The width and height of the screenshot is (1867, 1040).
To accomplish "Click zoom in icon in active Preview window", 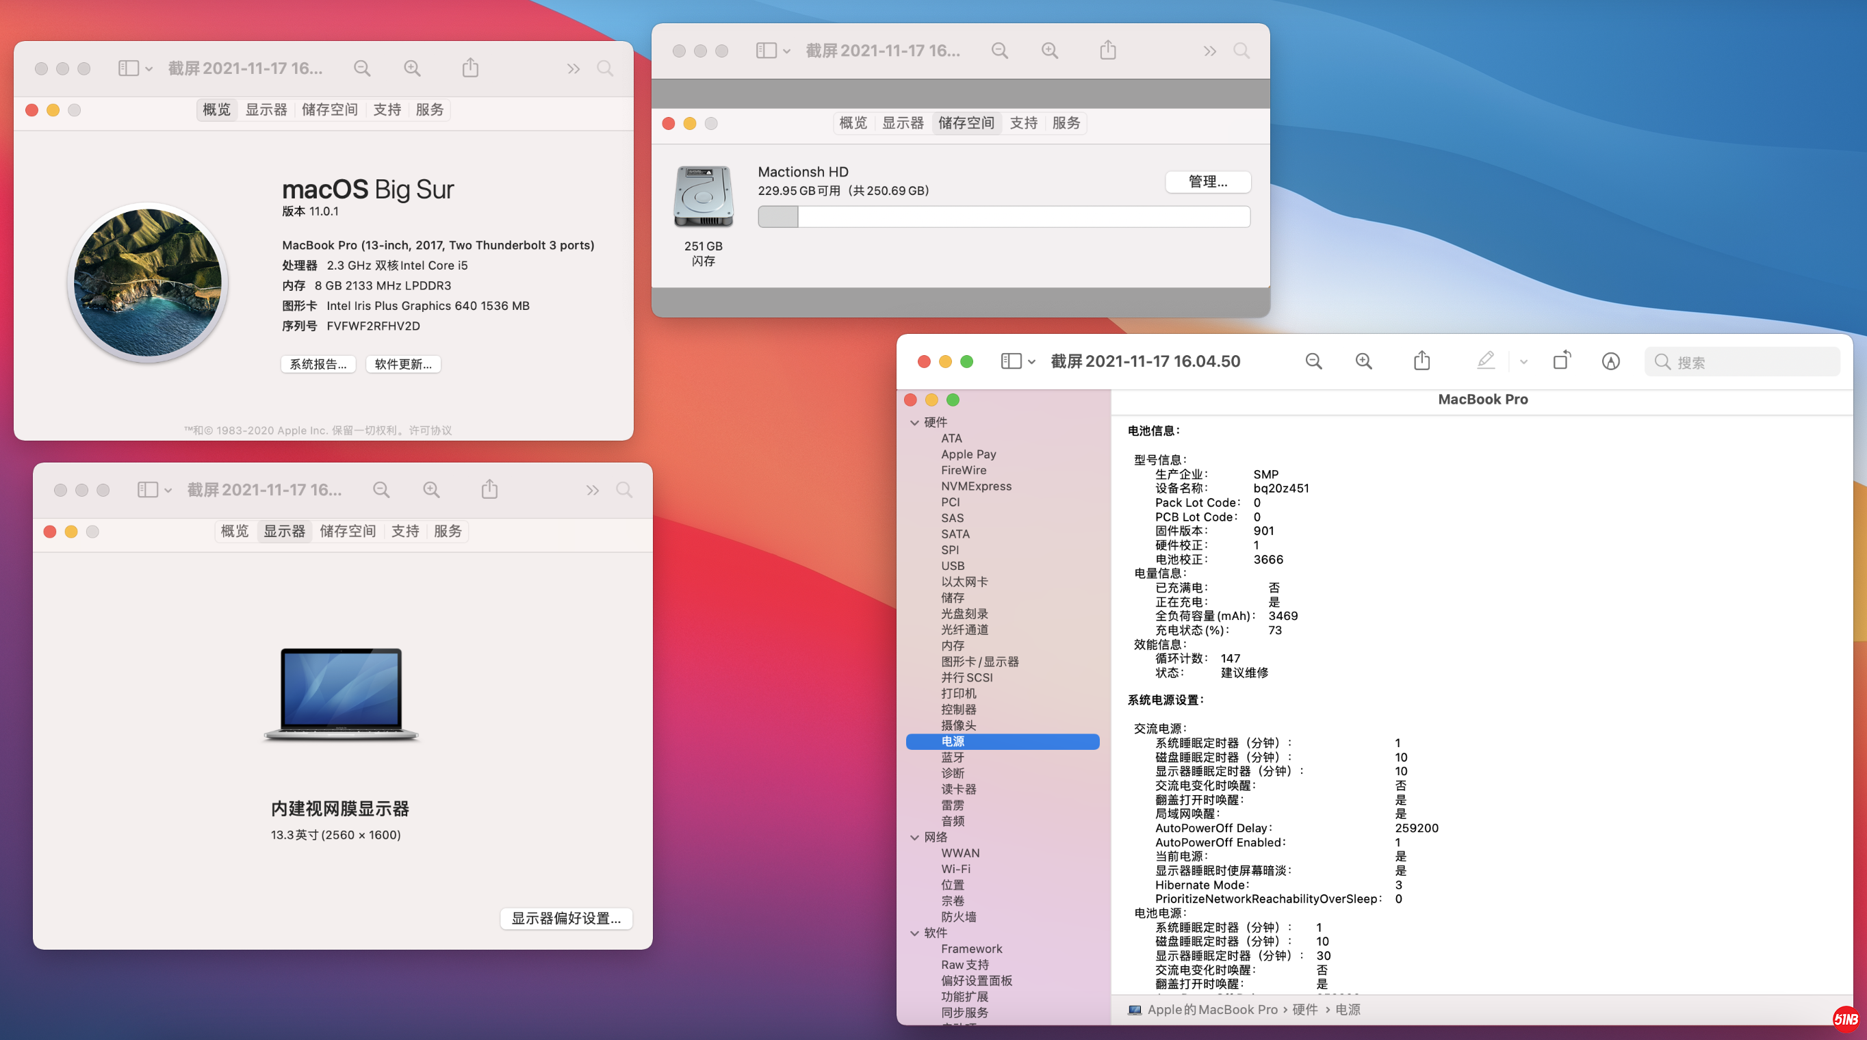I will tap(1363, 361).
